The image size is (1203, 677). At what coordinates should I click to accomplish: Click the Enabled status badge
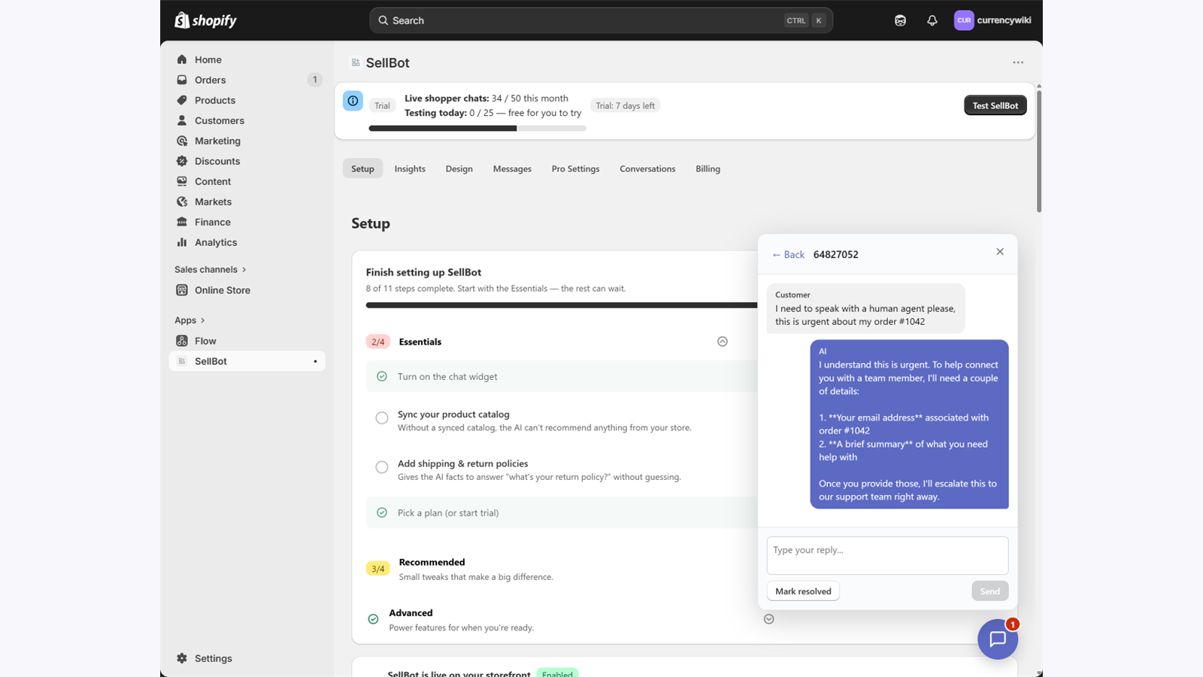click(x=557, y=673)
